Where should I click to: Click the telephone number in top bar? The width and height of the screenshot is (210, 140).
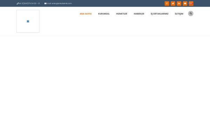tap(29, 3)
